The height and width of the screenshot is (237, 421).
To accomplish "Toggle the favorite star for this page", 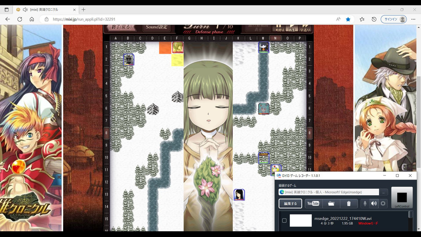I will pos(348,19).
